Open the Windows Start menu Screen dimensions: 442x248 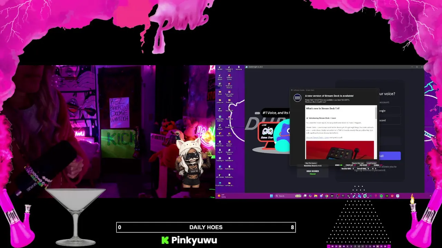271,196
